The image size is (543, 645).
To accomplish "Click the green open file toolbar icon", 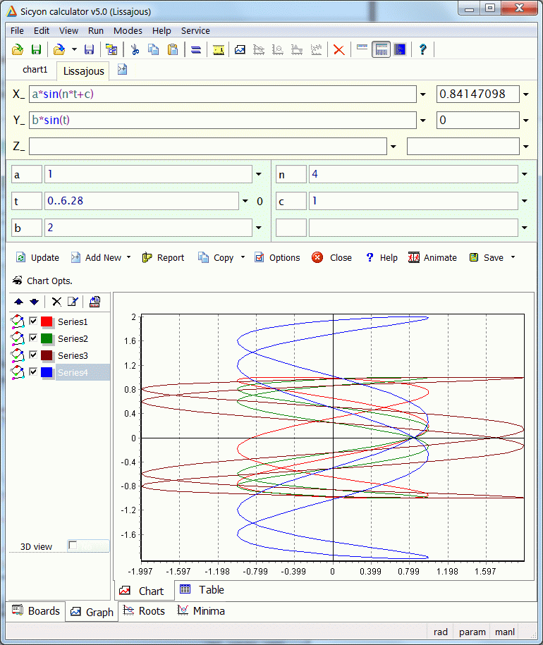I will 17,50.
